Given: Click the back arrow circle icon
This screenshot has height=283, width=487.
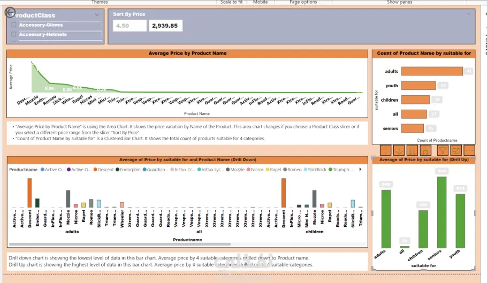Looking at the screenshot, I should [10, 12].
